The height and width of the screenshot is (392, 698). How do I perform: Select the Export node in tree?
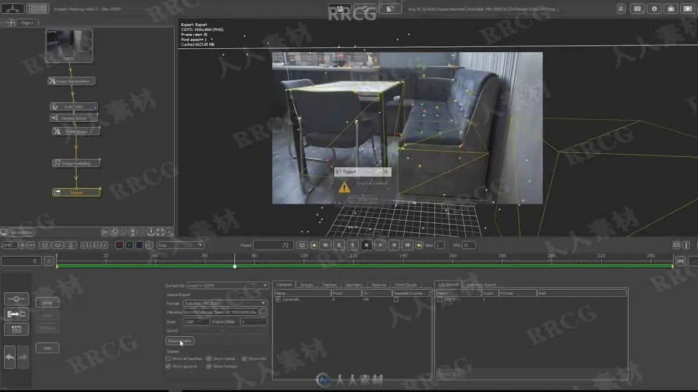76,192
